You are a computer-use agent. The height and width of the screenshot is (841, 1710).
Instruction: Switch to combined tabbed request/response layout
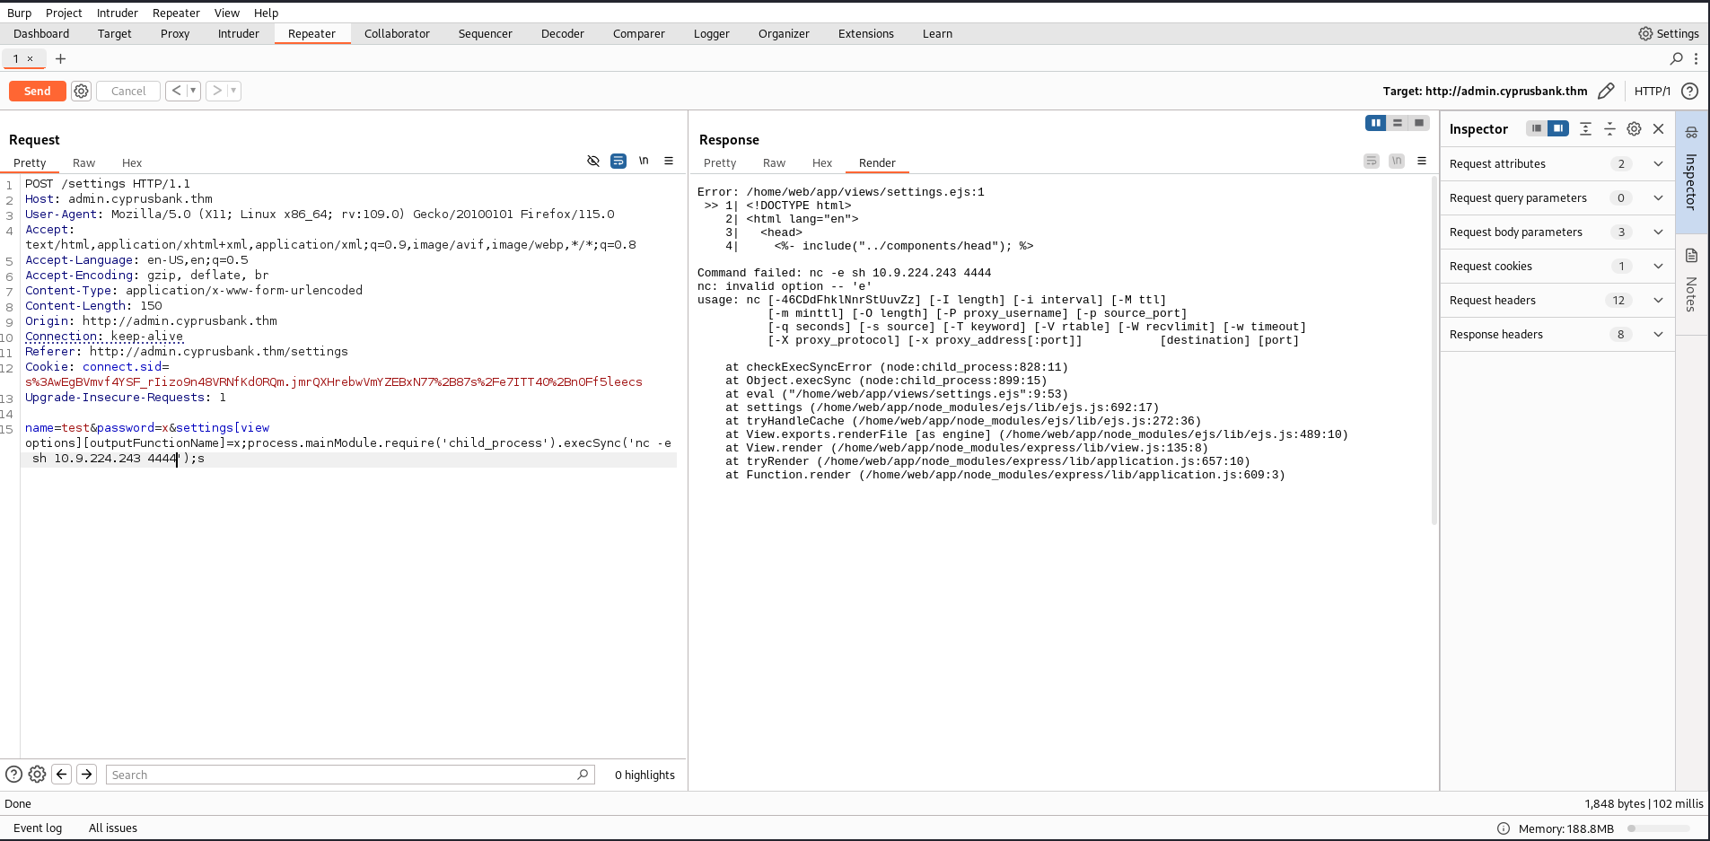1419,123
